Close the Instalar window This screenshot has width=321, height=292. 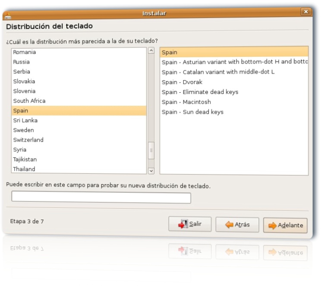click(305, 13)
